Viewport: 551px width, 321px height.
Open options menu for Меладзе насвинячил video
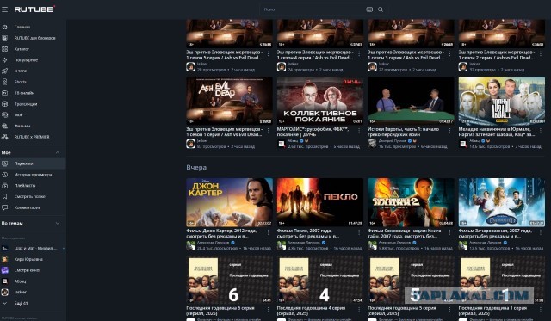[541, 131]
